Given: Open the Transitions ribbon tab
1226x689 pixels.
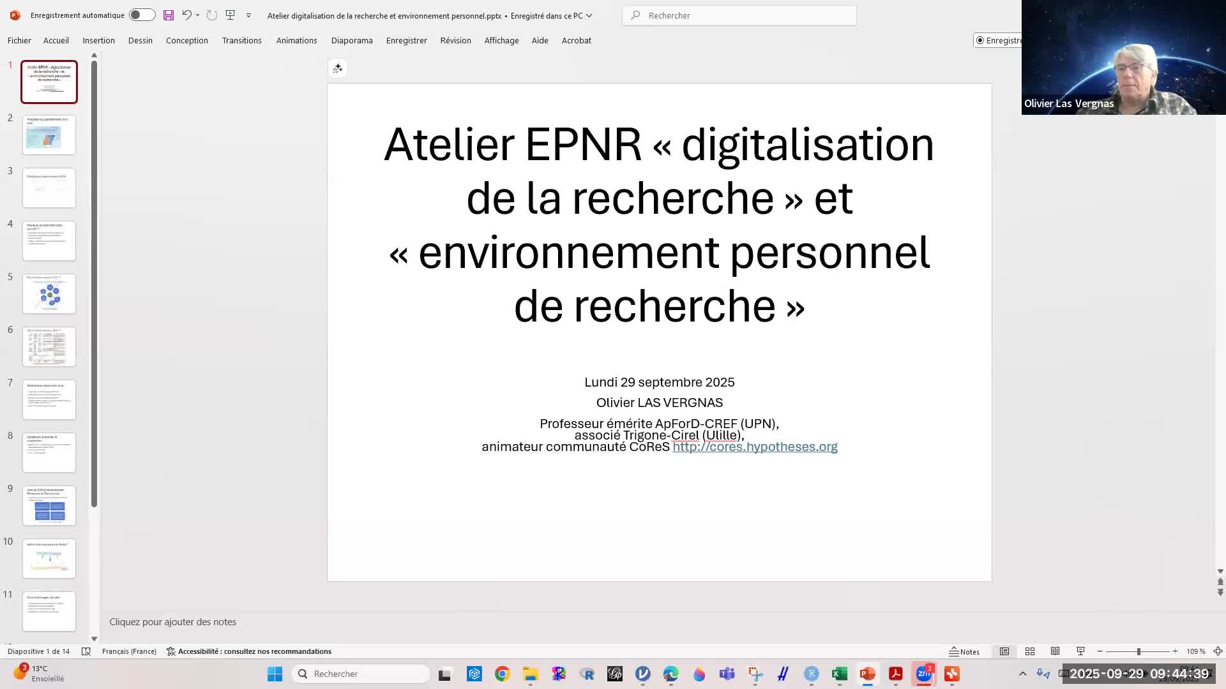Looking at the screenshot, I should click(x=241, y=40).
